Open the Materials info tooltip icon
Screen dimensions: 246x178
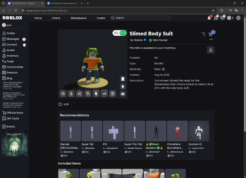tap(163, 69)
